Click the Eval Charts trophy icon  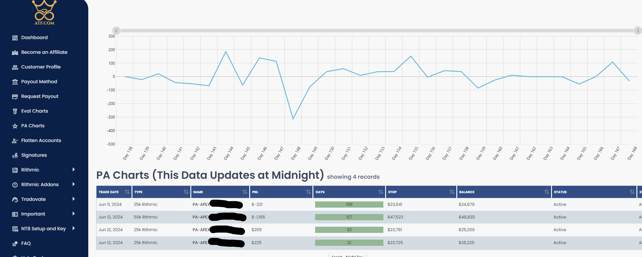click(15, 111)
